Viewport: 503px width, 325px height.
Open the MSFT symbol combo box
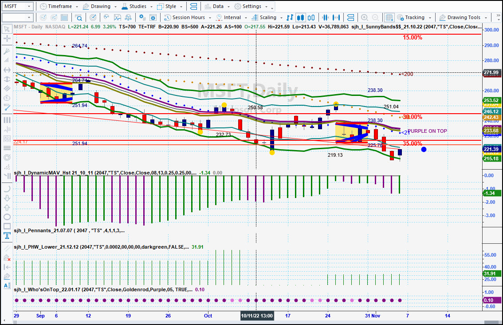coord(18,6)
